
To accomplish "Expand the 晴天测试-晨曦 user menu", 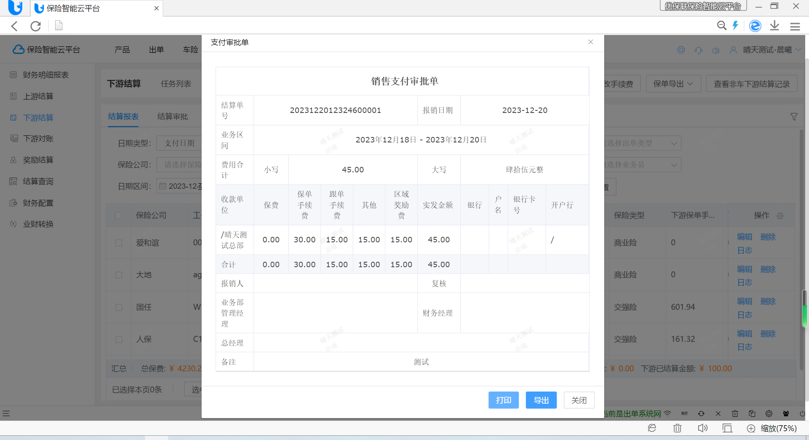I will click(x=772, y=50).
